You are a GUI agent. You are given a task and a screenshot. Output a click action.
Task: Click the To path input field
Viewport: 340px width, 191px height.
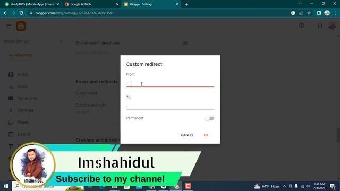tap(170, 106)
